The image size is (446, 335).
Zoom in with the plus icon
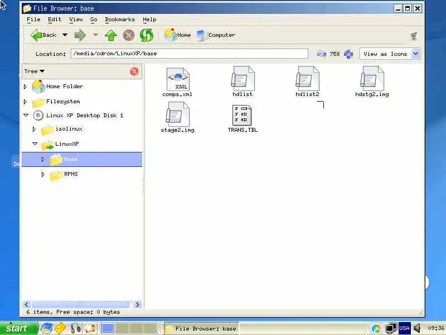[348, 54]
